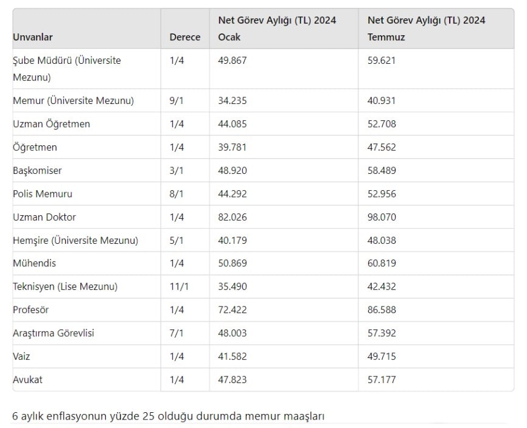Click the Öğretmen January salary 39.781
The image size is (527, 428).
[232, 147]
